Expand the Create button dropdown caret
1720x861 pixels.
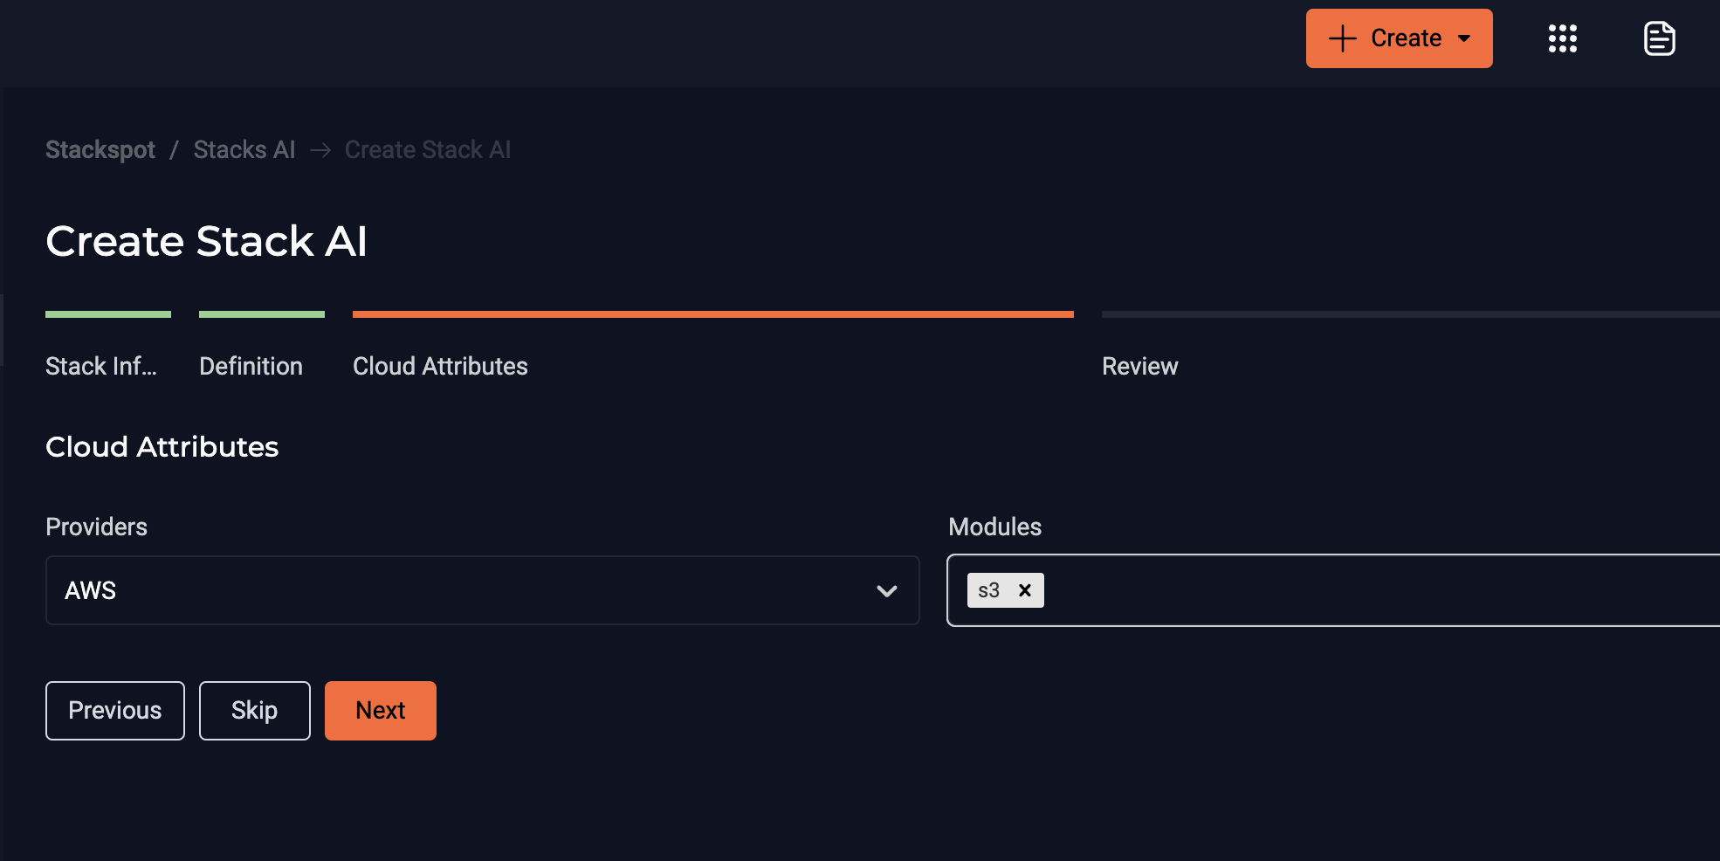1463,38
